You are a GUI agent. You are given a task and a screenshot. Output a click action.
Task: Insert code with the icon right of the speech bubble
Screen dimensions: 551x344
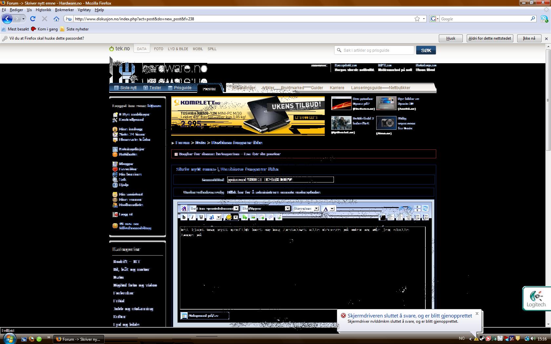coord(279,217)
